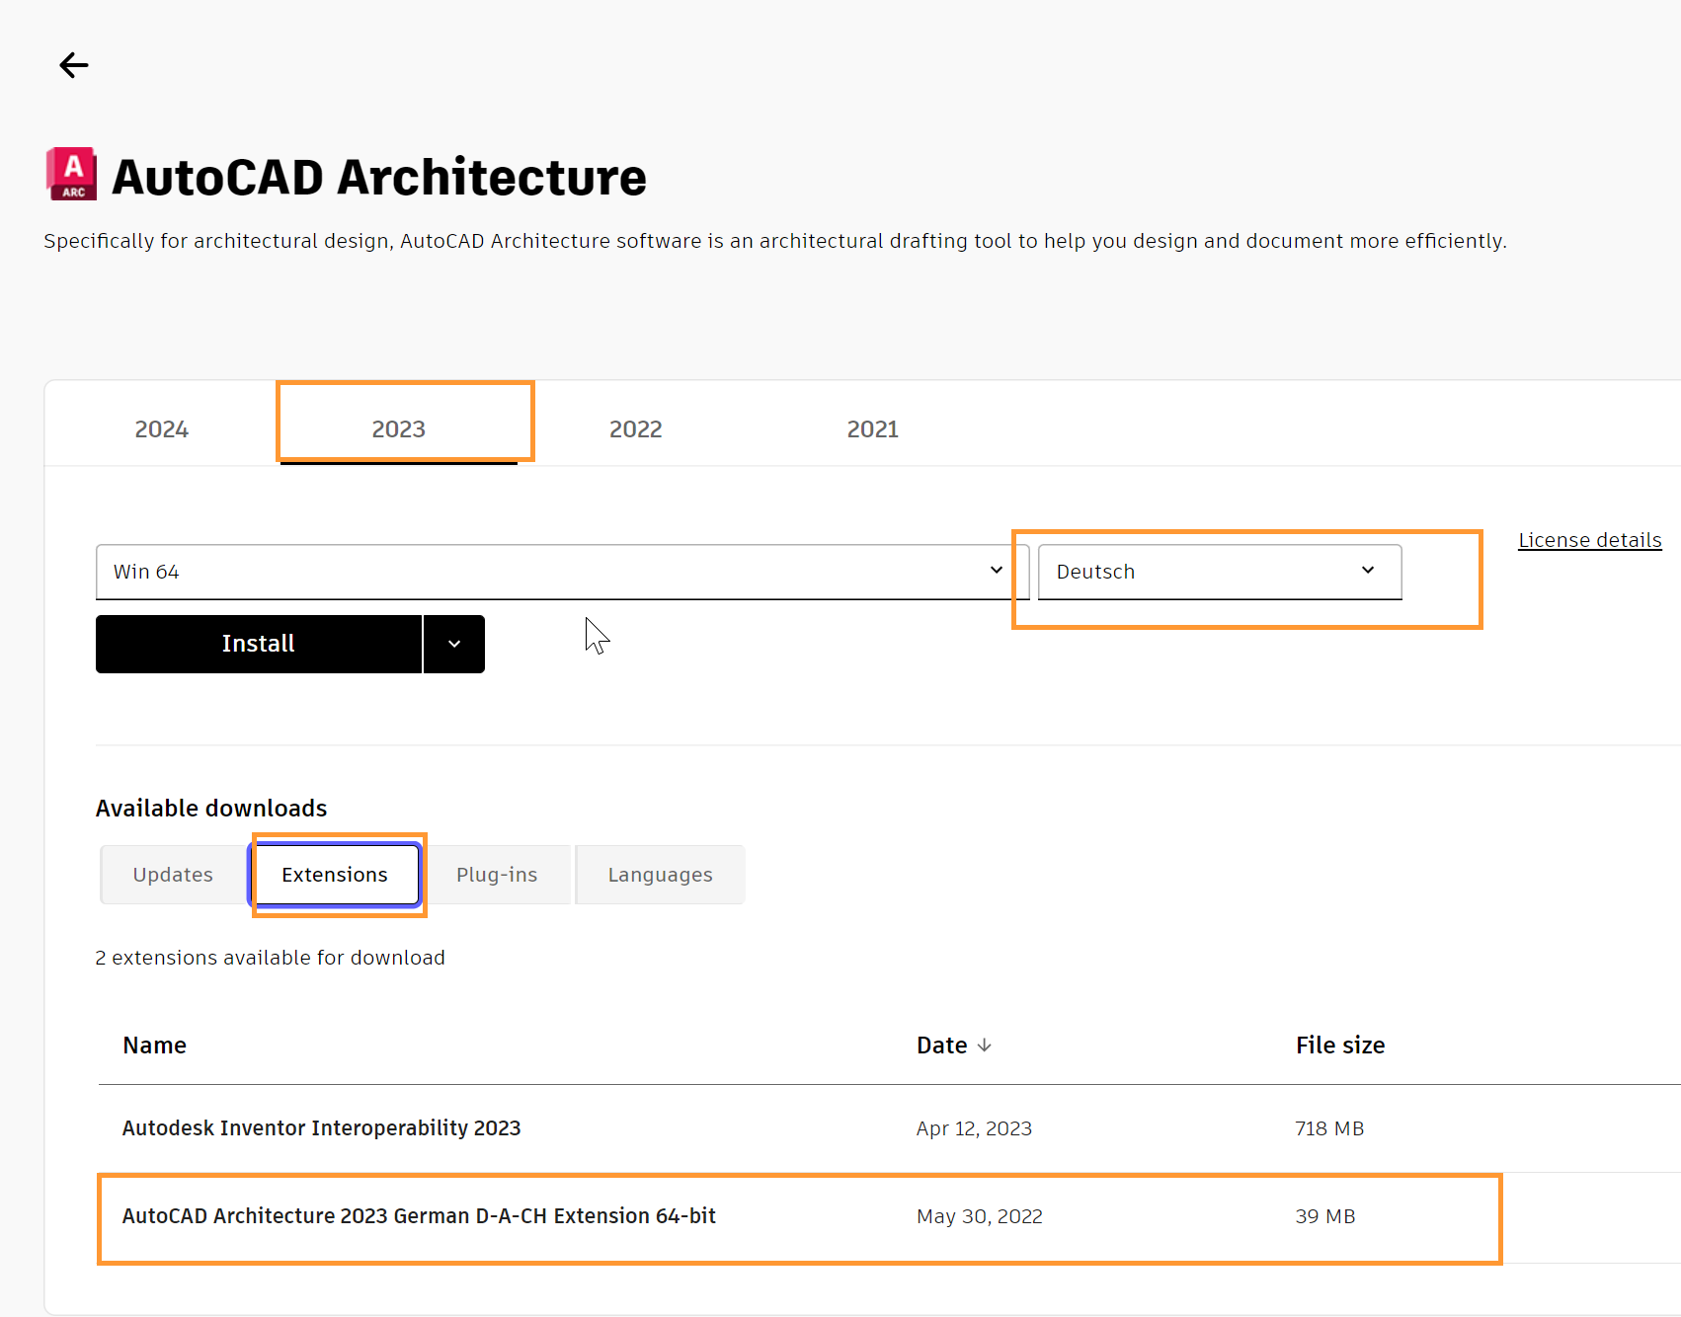Switch to the 2022 version tab
The width and height of the screenshot is (1681, 1317).
[636, 429]
